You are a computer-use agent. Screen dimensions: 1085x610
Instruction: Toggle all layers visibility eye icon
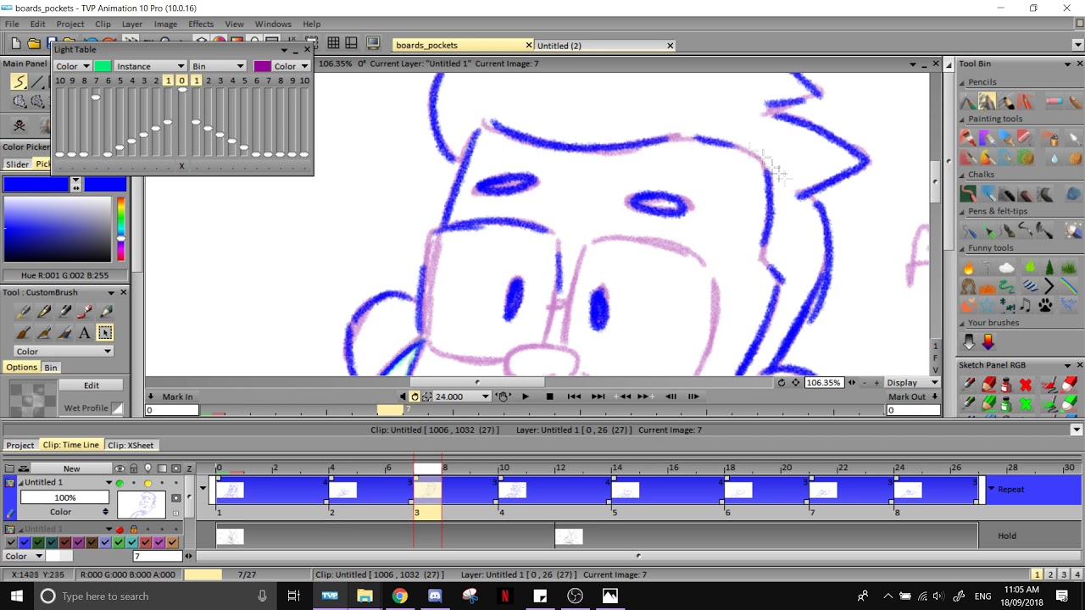coord(120,469)
